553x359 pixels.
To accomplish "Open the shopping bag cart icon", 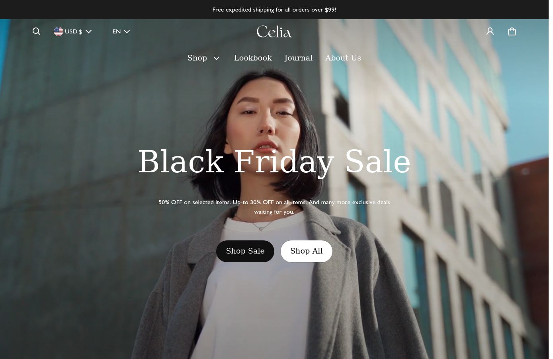I will click(512, 31).
